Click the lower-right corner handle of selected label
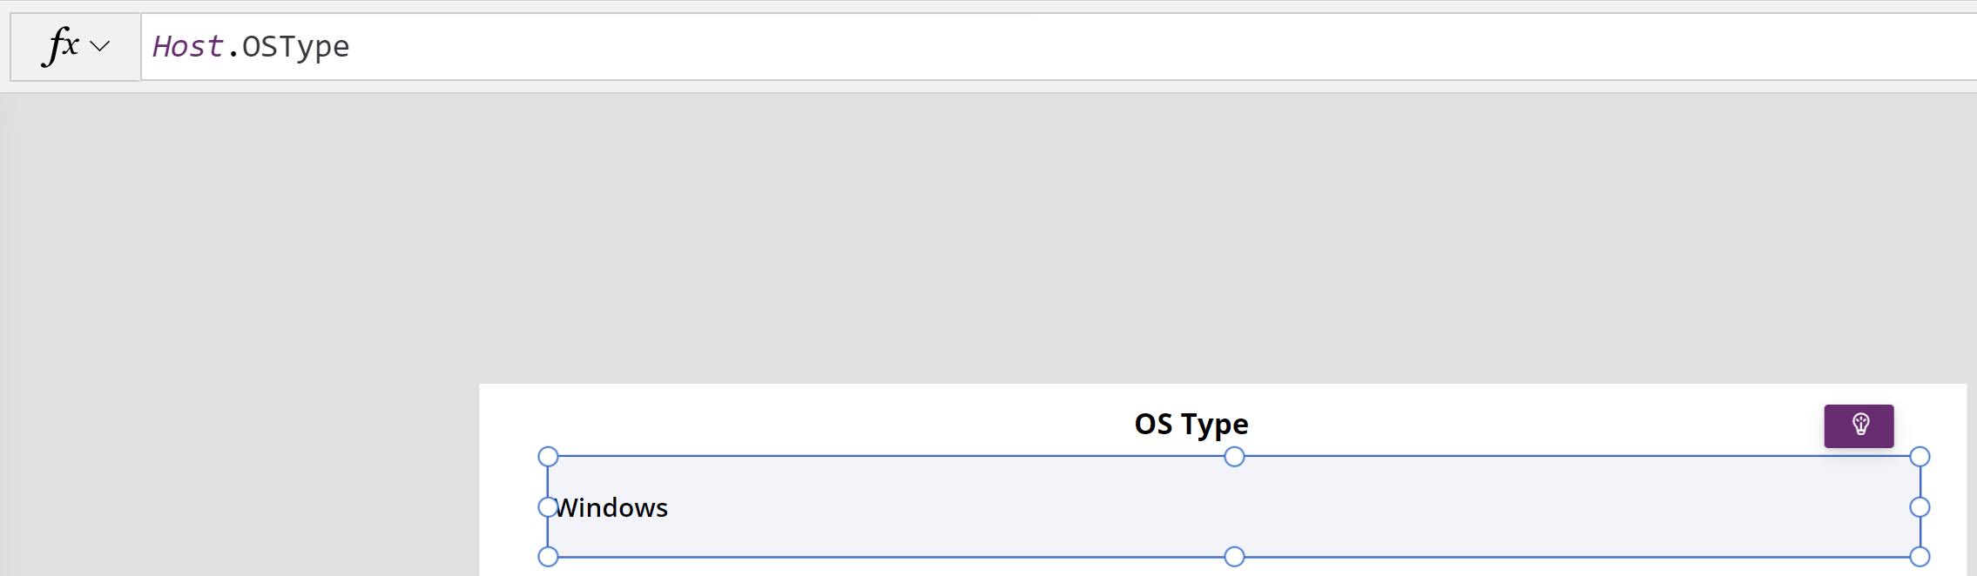Viewport: 1977px width, 576px height. pos(1920,557)
